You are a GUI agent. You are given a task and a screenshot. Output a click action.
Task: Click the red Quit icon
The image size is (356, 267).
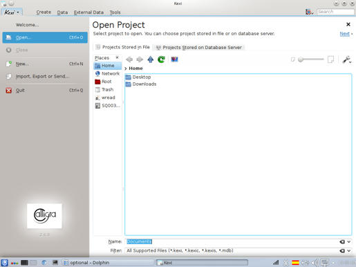pos(9,91)
